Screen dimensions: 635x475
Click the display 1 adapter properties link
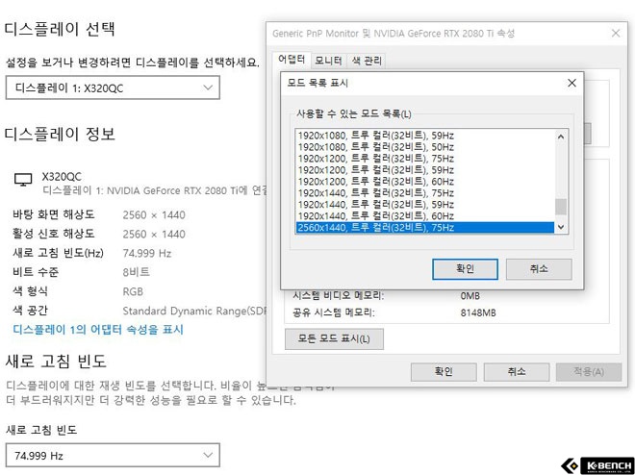click(98, 330)
